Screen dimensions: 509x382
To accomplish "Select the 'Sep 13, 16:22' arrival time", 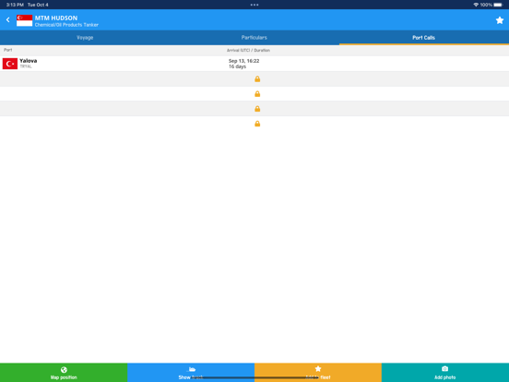I will (x=243, y=61).
